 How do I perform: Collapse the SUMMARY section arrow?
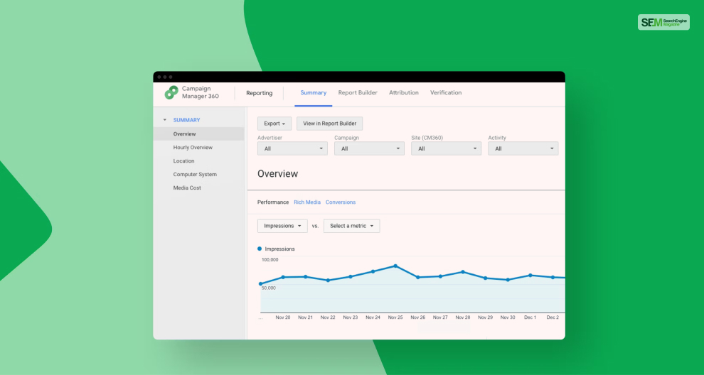click(165, 120)
